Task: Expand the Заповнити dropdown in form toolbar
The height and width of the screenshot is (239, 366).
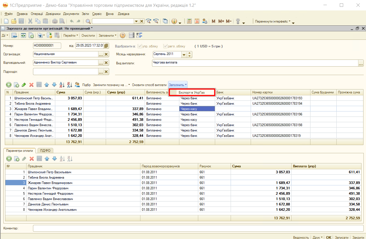Action: (107, 36)
